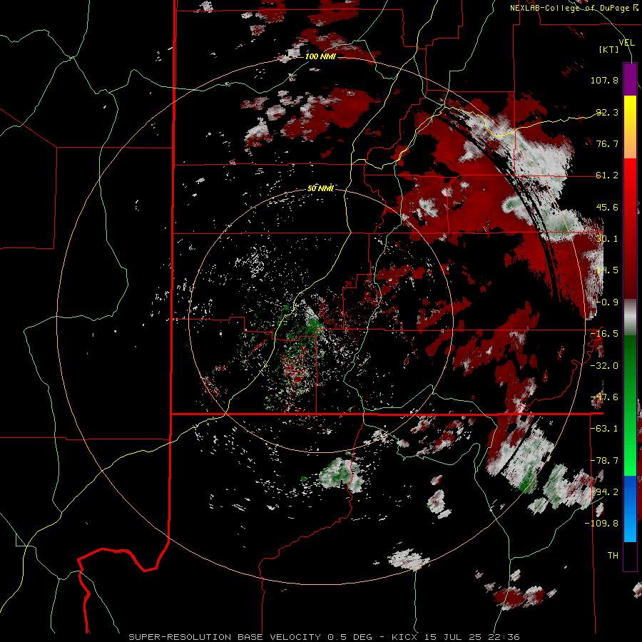Select the 92.3 scale value
This screenshot has height=642, width=642.
point(607,112)
